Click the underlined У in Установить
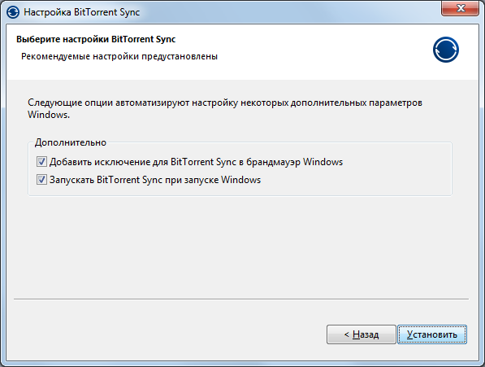The height and width of the screenshot is (367, 485). pyautogui.click(x=409, y=334)
